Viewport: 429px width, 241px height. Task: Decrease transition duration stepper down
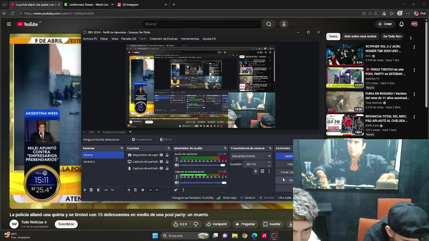click(269, 166)
